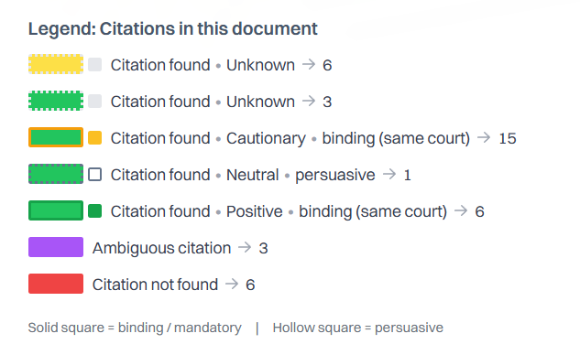This screenshot has height=355, width=580.
Task: Click the arrow next to Cautionary count 15
Action: pyautogui.click(x=484, y=138)
